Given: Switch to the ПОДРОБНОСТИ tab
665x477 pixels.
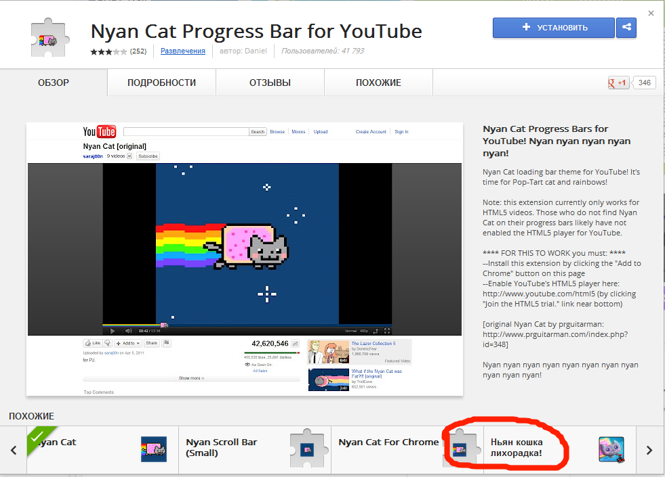Looking at the screenshot, I should (x=161, y=83).
